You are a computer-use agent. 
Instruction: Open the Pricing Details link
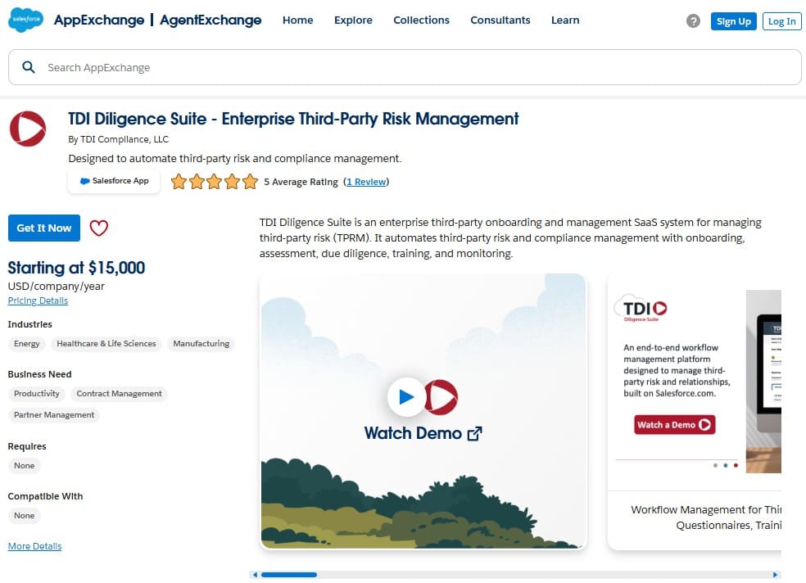tap(38, 301)
